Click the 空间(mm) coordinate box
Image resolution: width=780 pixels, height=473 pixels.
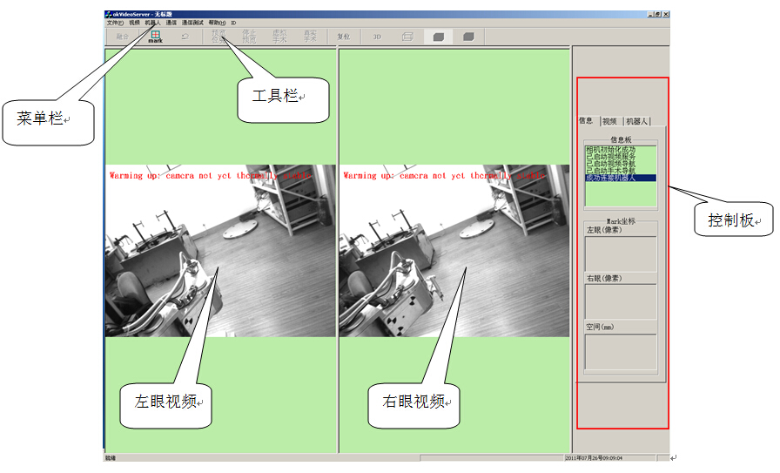click(x=621, y=352)
